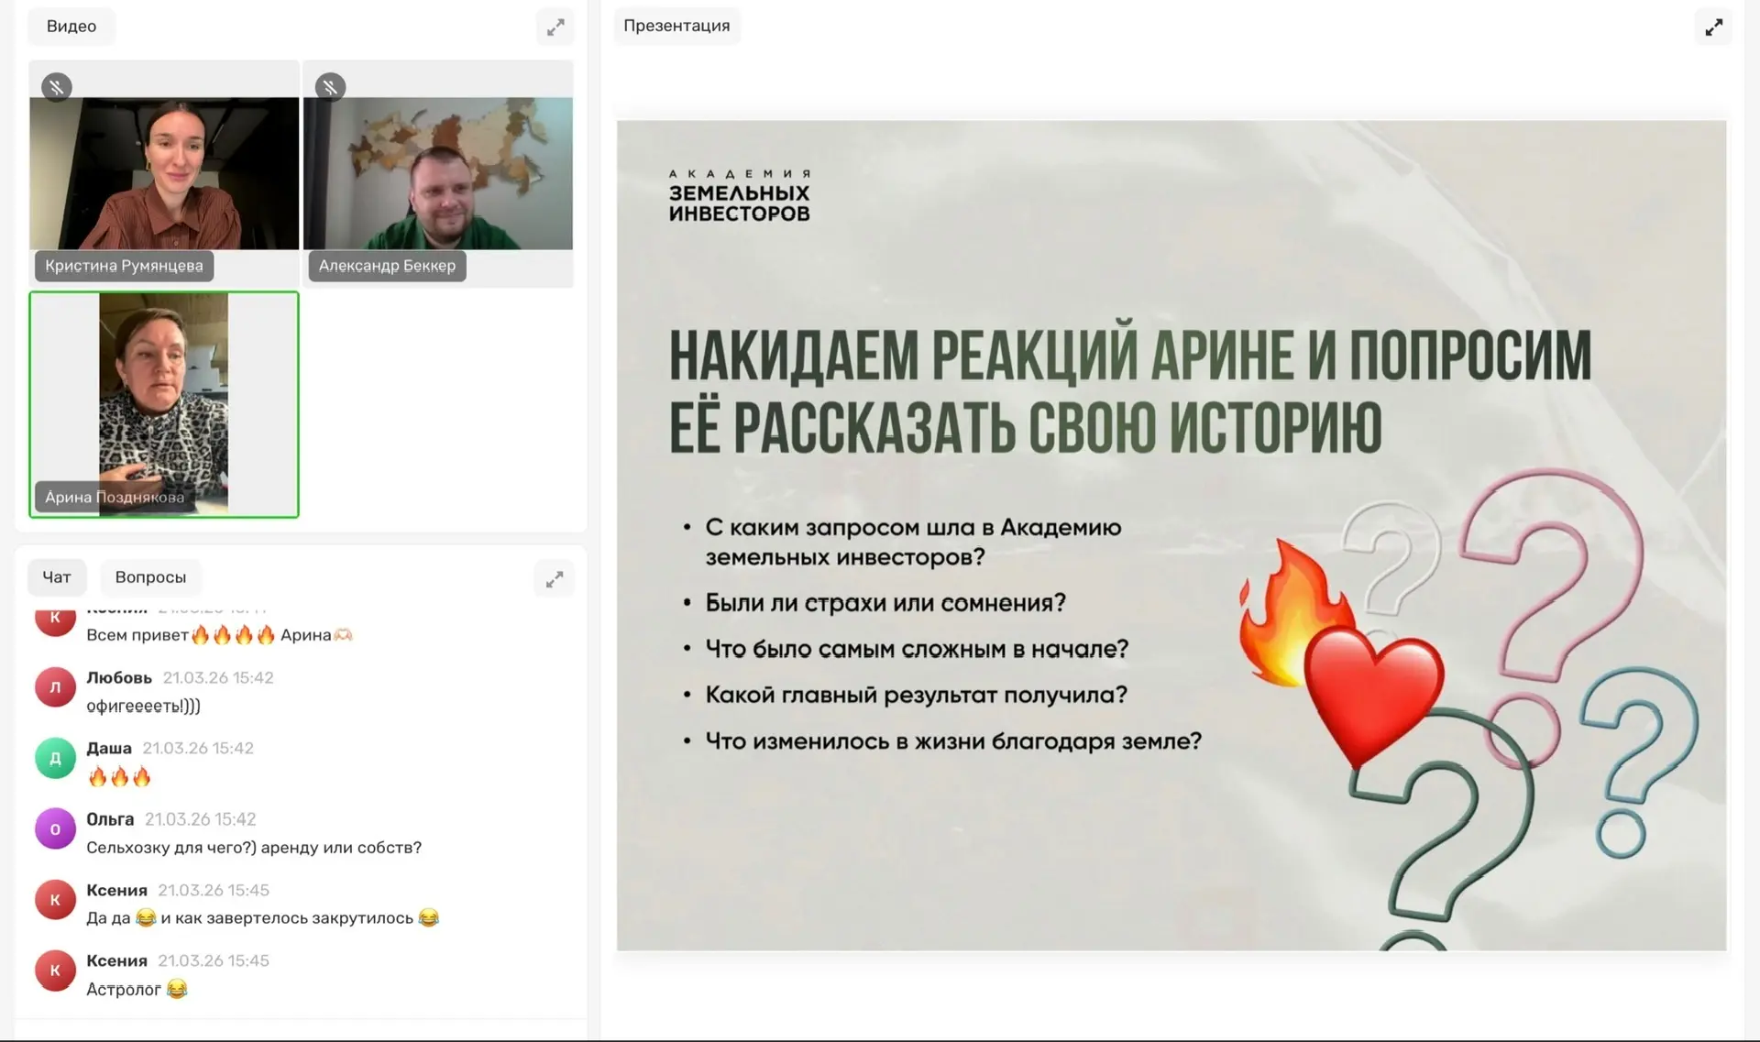Click the message 'Всем привет ... Арина'
Screen dimensions: 1760x1042
[x=219, y=635]
